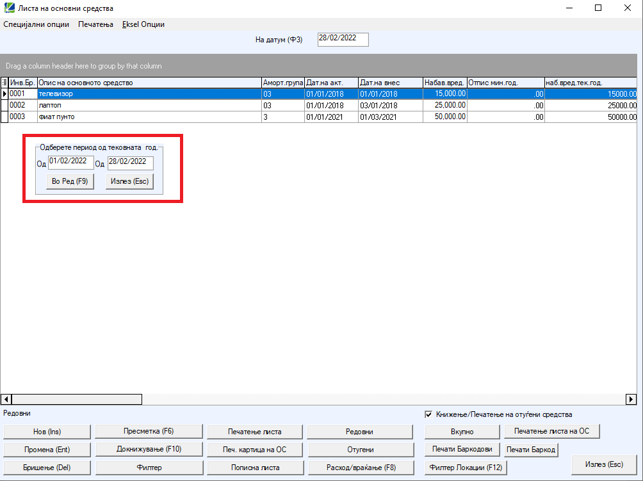Open the Специјални опции menu
This screenshot has height=481, width=643.
(x=36, y=24)
